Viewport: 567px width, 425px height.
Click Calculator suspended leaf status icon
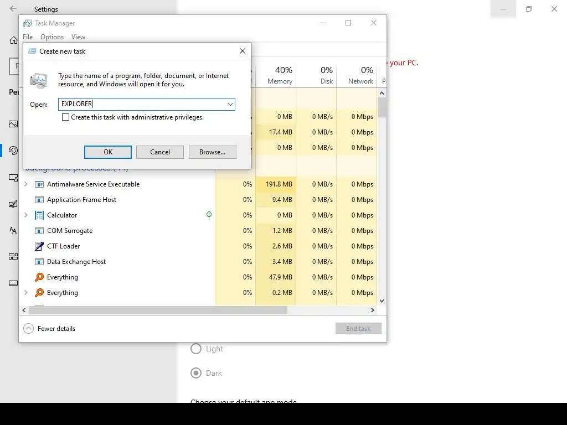[x=209, y=215]
